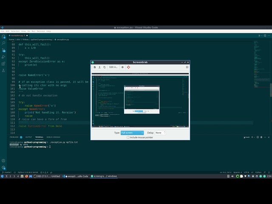Click the screengrab 2 windows taskbar entry
This screenshot has height=204, width=272.
[x=104, y=176]
